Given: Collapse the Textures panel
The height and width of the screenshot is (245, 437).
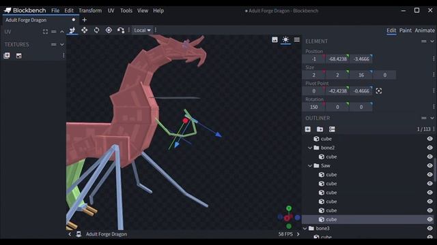Looking at the screenshot, I should tap(62, 44).
